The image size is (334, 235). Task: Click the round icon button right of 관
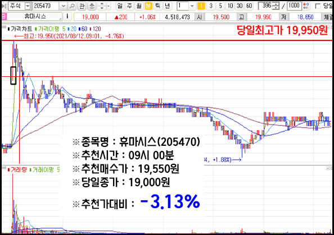92,6
